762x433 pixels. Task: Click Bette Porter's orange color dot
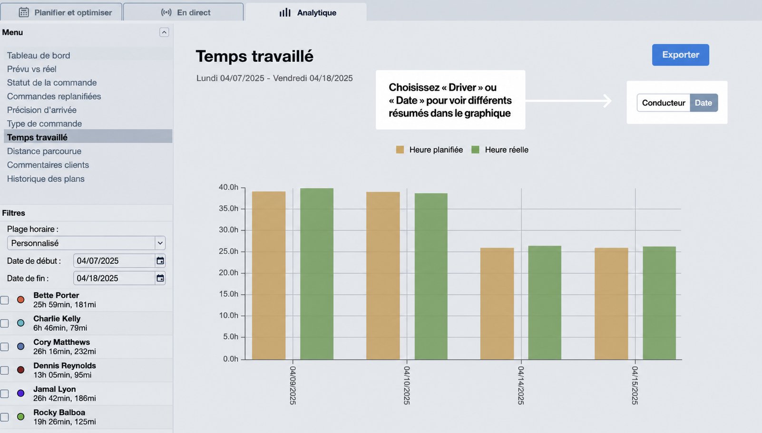tap(21, 300)
